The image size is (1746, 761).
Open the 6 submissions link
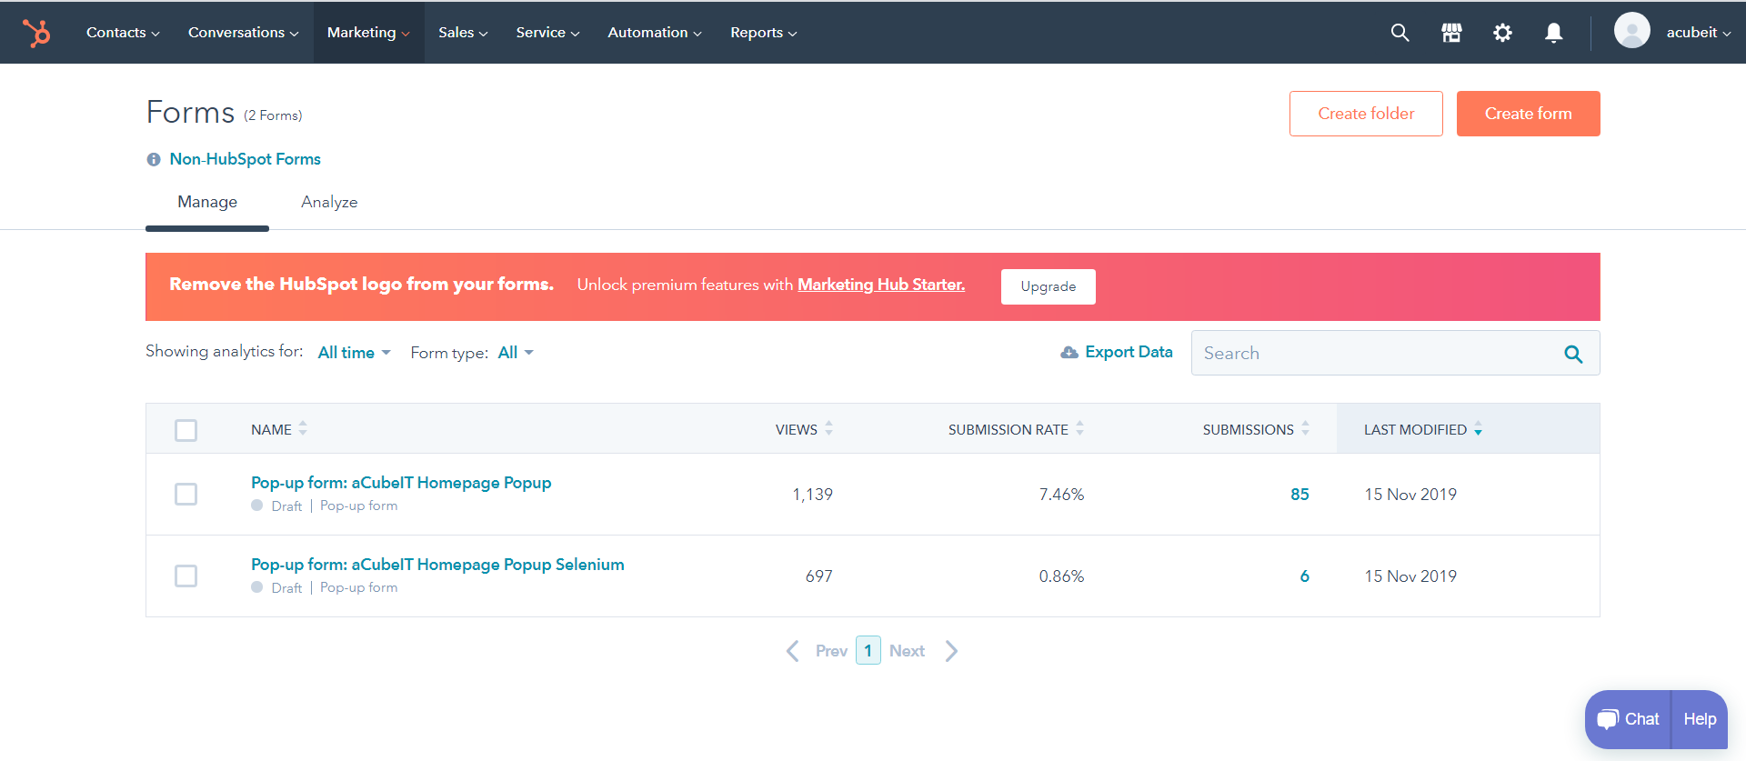[x=1305, y=576]
